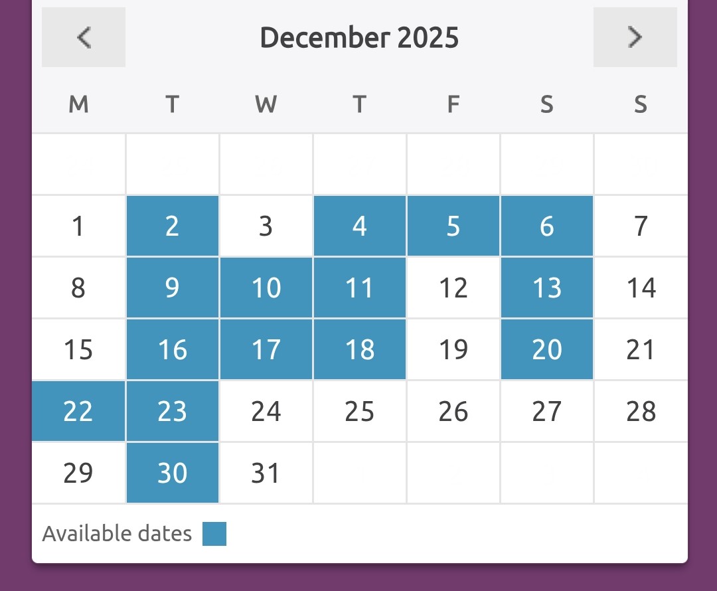Advance to the next month

635,37
